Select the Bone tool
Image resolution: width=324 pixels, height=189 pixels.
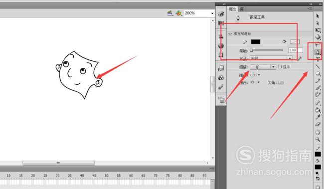coord(318,103)
